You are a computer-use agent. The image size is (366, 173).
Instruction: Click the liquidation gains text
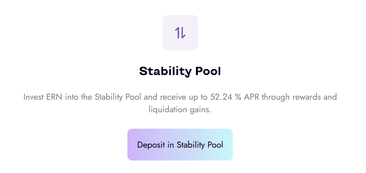tap(180, 109)
